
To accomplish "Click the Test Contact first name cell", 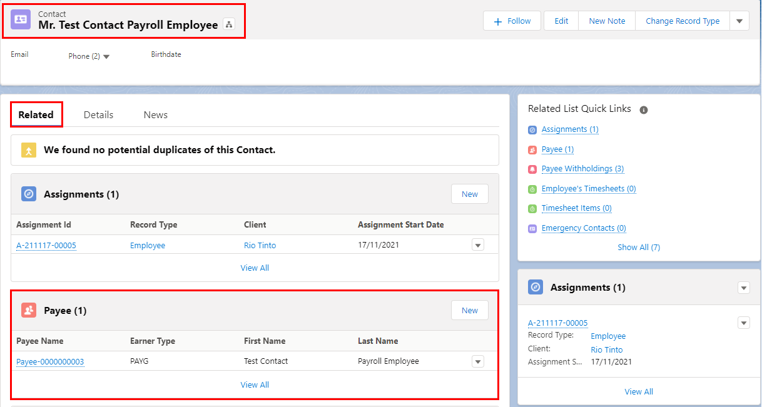I will click(x=266, y=361).
